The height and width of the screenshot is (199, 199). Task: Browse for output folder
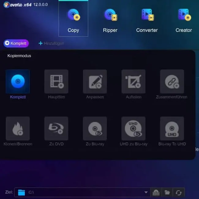167,193
